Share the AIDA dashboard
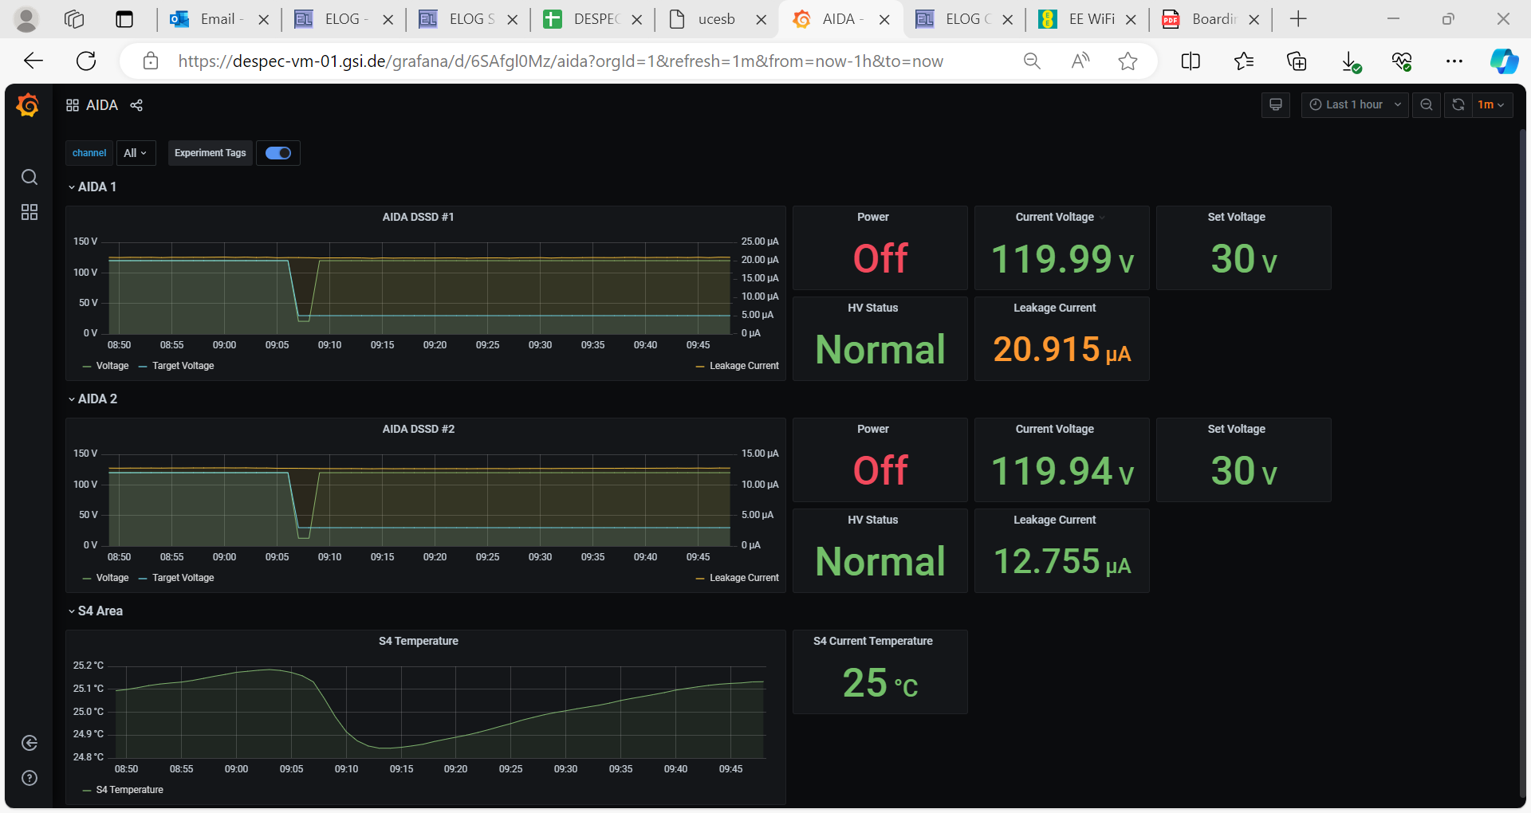The width and height of the screenshot is (1531, 813). click(136, 105)
